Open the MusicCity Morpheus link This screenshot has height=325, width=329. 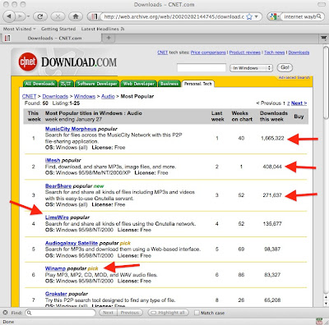[x=71, y=129]
